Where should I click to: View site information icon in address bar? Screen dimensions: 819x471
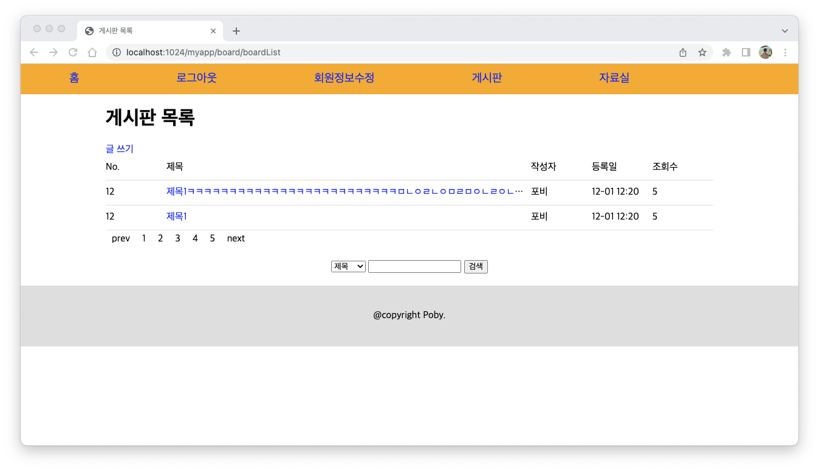coord(117,52)
